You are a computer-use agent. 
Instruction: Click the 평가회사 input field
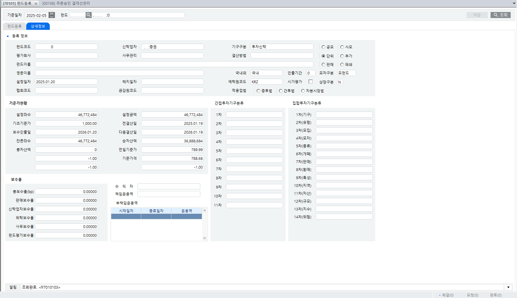(66, 55)
